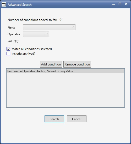This screenshot has width=131, height=144.
Task: Click the Add condition button
Action: coord(51,64)
